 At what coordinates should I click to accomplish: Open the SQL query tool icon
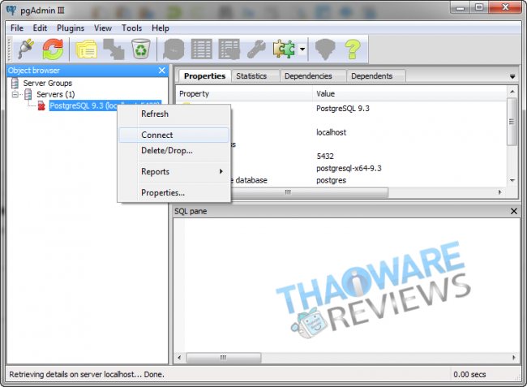[x=174, y=49]
